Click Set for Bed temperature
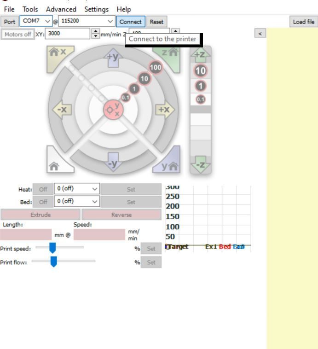The width and height of the screenshot is (318, 349). [131, 202]
